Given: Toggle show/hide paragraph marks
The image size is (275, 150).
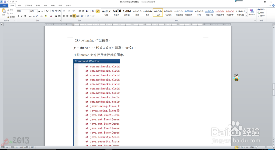Looking at the screenshot, I should click(98, 11).
